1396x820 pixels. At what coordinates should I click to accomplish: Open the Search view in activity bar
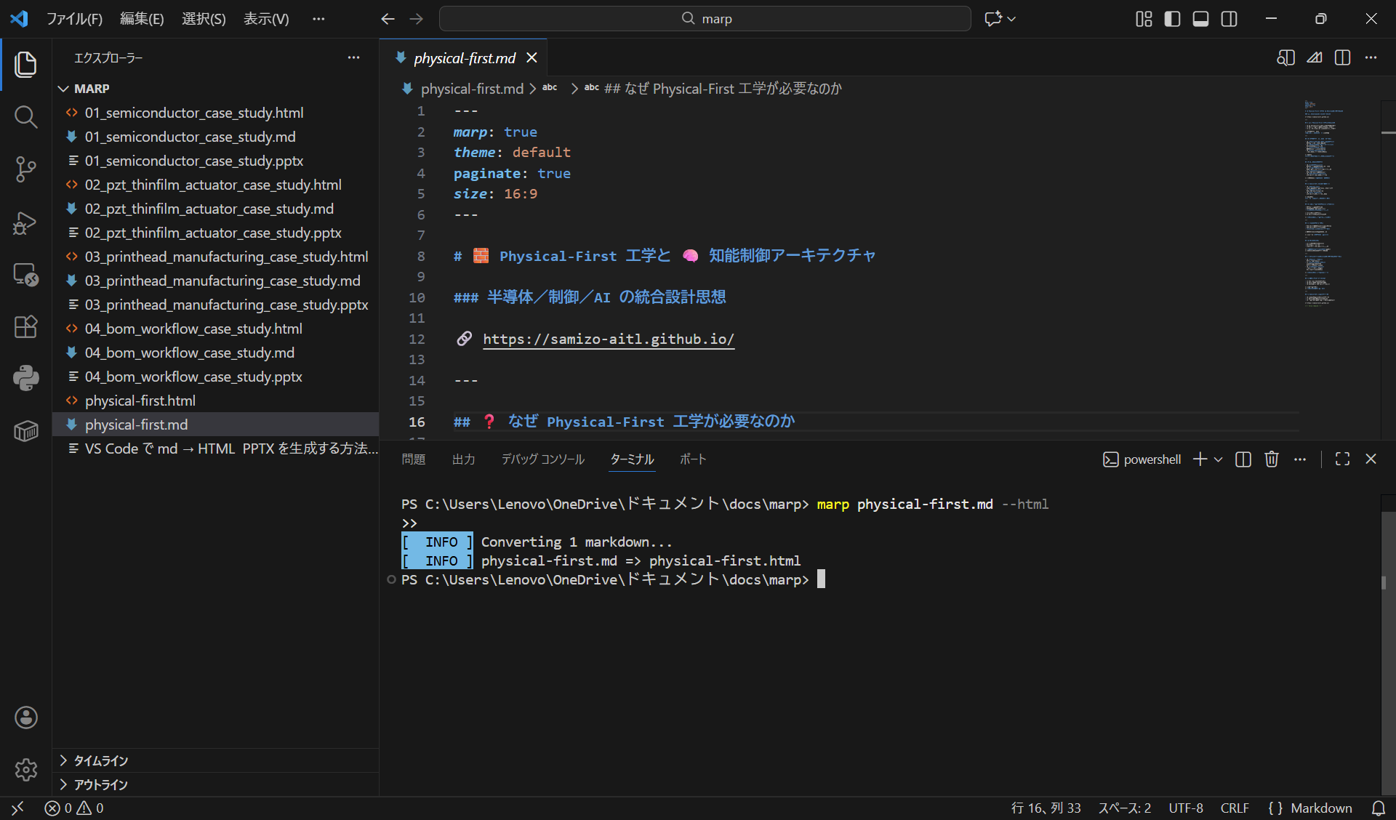[x=25, y=116]
